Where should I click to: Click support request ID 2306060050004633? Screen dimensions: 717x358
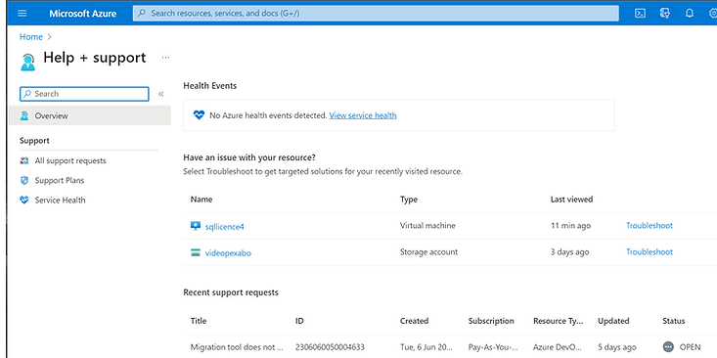331,347
